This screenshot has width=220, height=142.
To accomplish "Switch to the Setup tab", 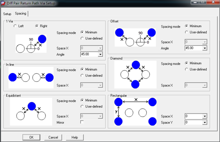I will coord(7,14).
